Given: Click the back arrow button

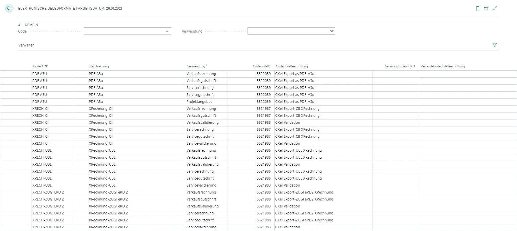Looking at the screenshot, I should 9,9.
